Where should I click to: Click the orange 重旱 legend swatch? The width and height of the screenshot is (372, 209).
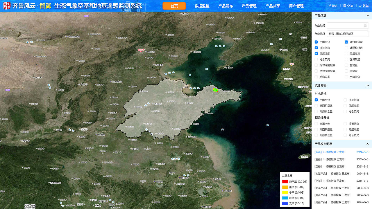click(285, 187)
